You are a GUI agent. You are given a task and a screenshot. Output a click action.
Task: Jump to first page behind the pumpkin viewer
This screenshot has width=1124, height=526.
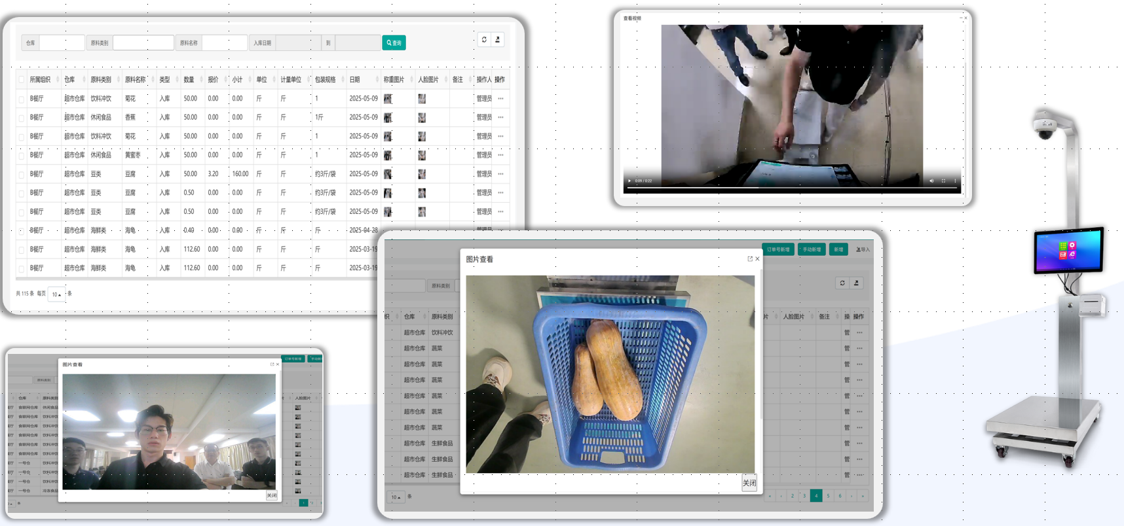(769, 496)
